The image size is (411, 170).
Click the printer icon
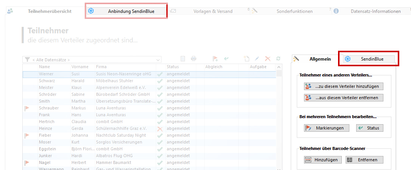point(194,59)
